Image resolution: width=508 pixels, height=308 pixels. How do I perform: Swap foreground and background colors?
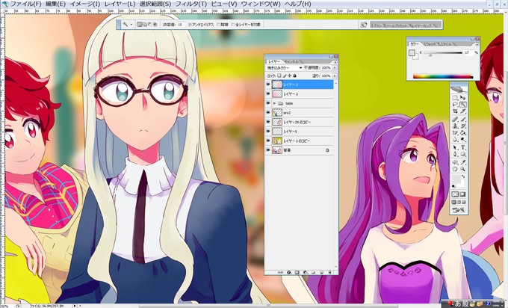point(463,176)
